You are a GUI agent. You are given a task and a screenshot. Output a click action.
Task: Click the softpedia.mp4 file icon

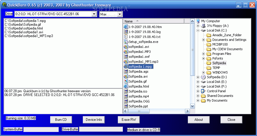[x=126, y=96]
